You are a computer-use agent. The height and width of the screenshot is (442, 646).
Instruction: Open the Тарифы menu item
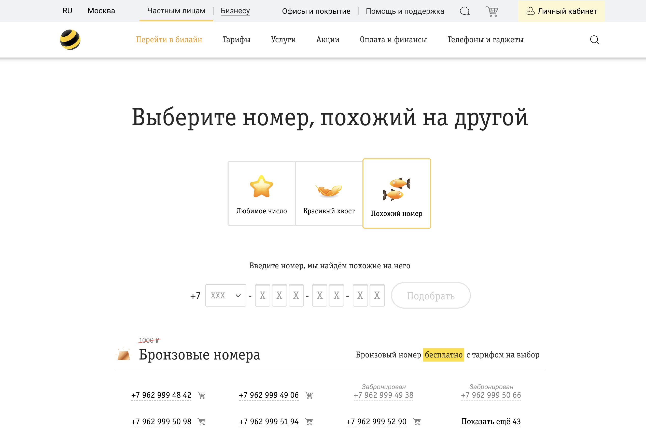236,39
